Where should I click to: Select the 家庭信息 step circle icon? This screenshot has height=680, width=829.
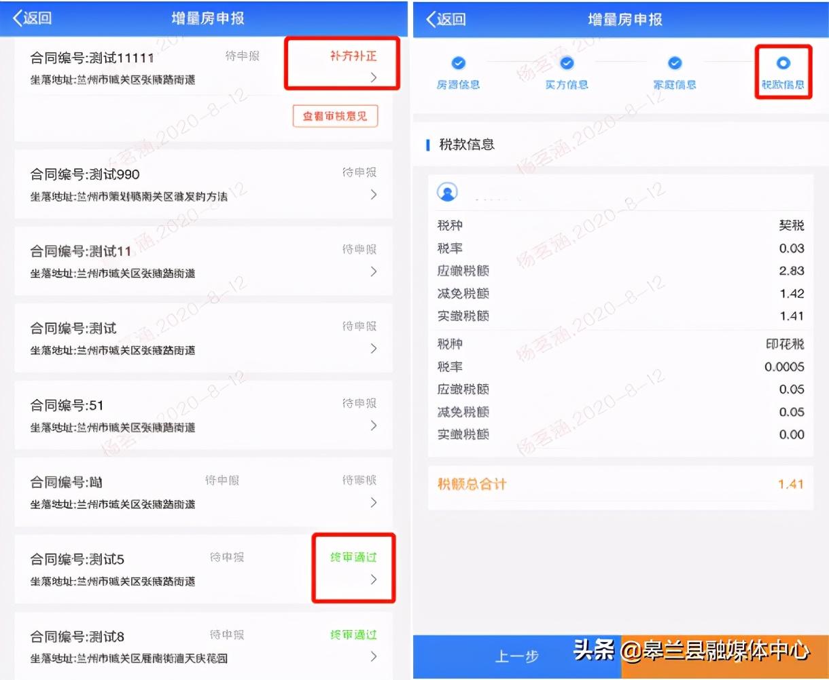pos(675,63)
